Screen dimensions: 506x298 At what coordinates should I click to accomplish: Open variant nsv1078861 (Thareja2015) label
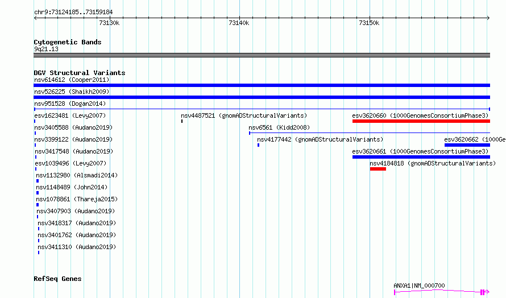point(77,199)
